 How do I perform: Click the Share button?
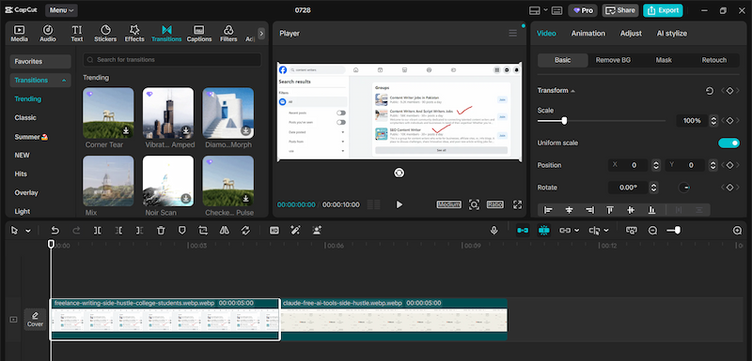620,10
